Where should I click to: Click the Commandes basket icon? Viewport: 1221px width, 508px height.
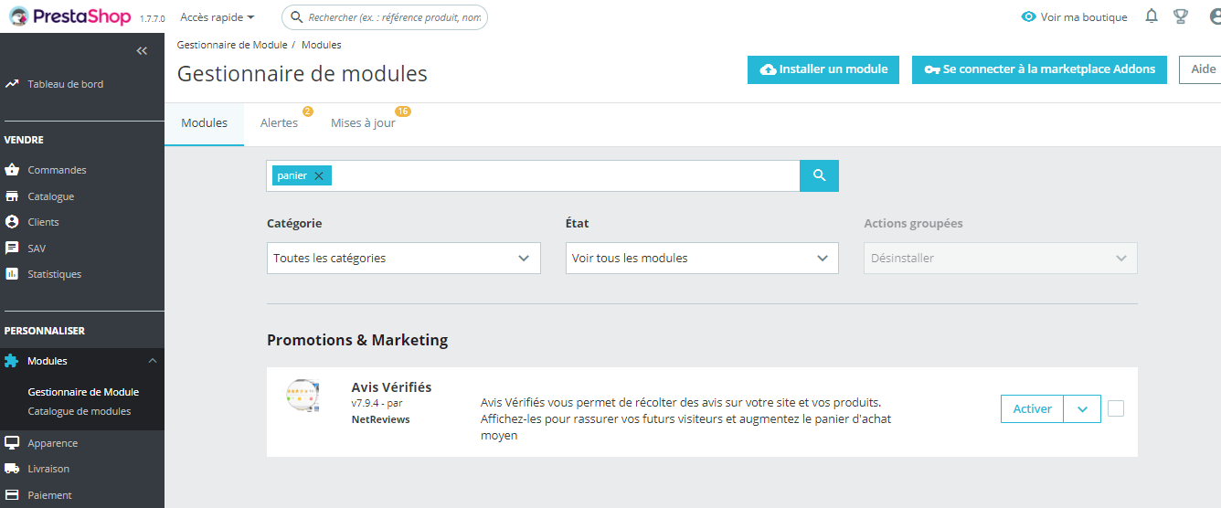coord(12,170)
